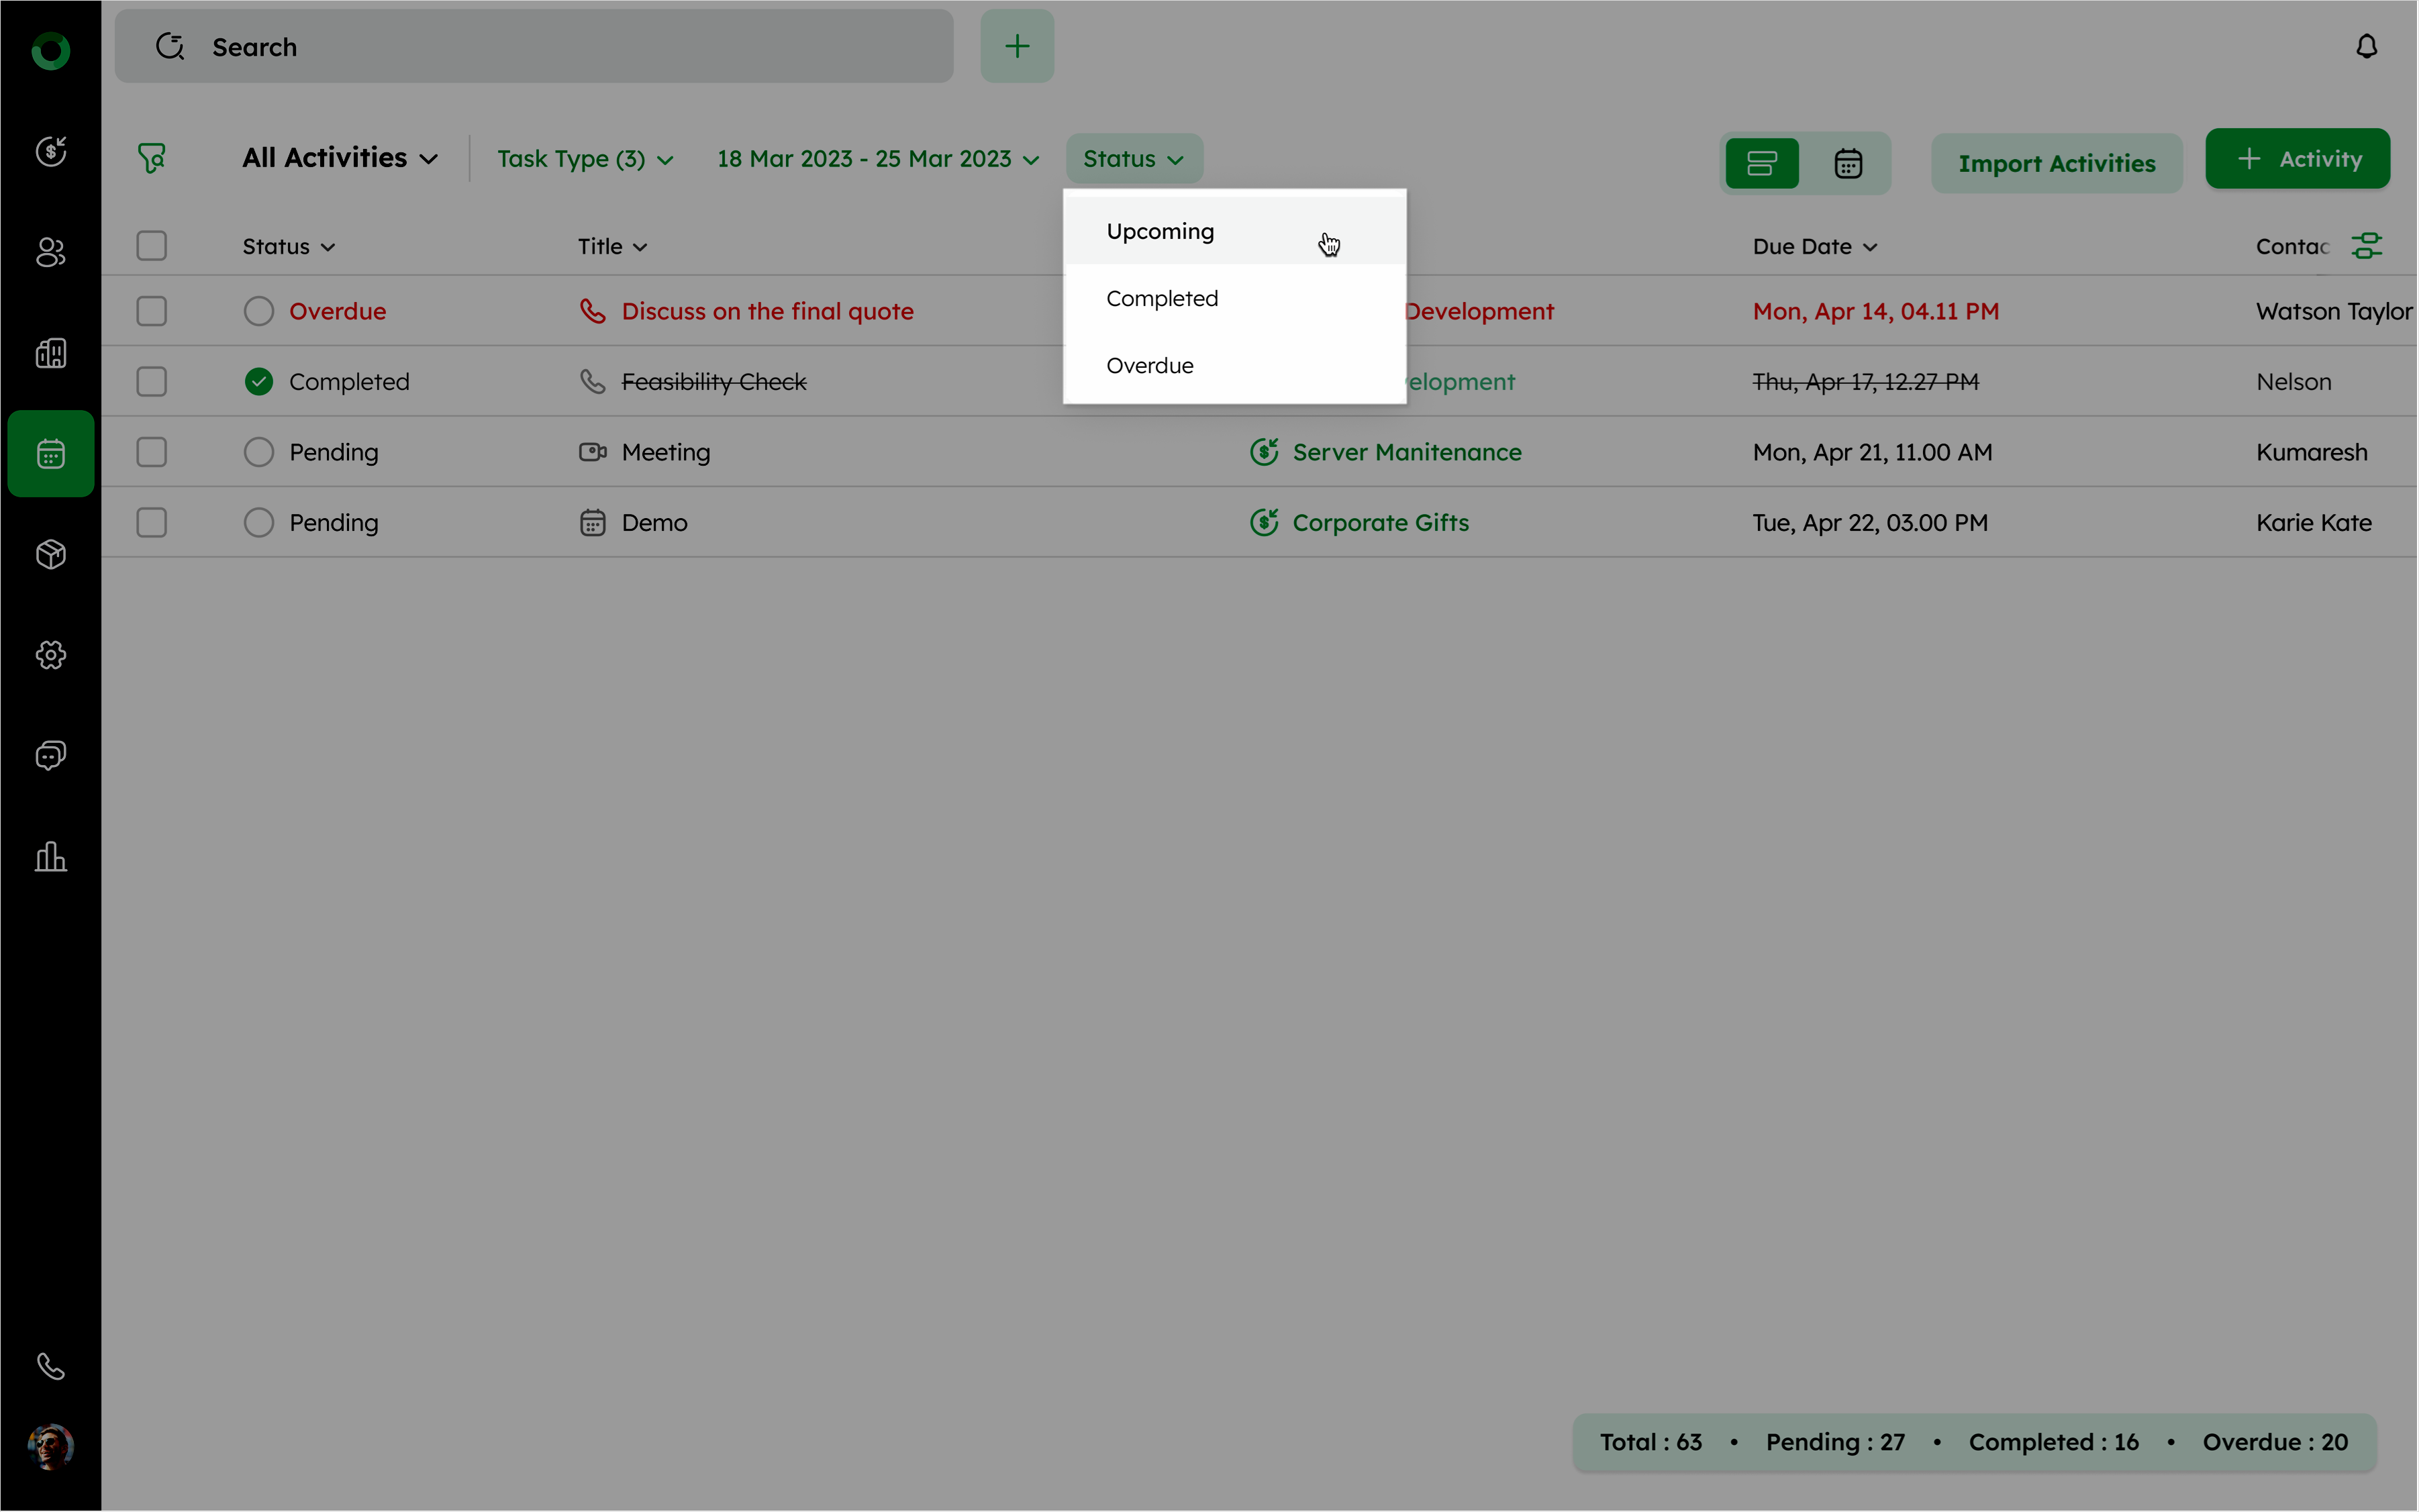Open the Corporate Gifts deal link
Screen dimensions: 2419x1512
click(1380, 522)
